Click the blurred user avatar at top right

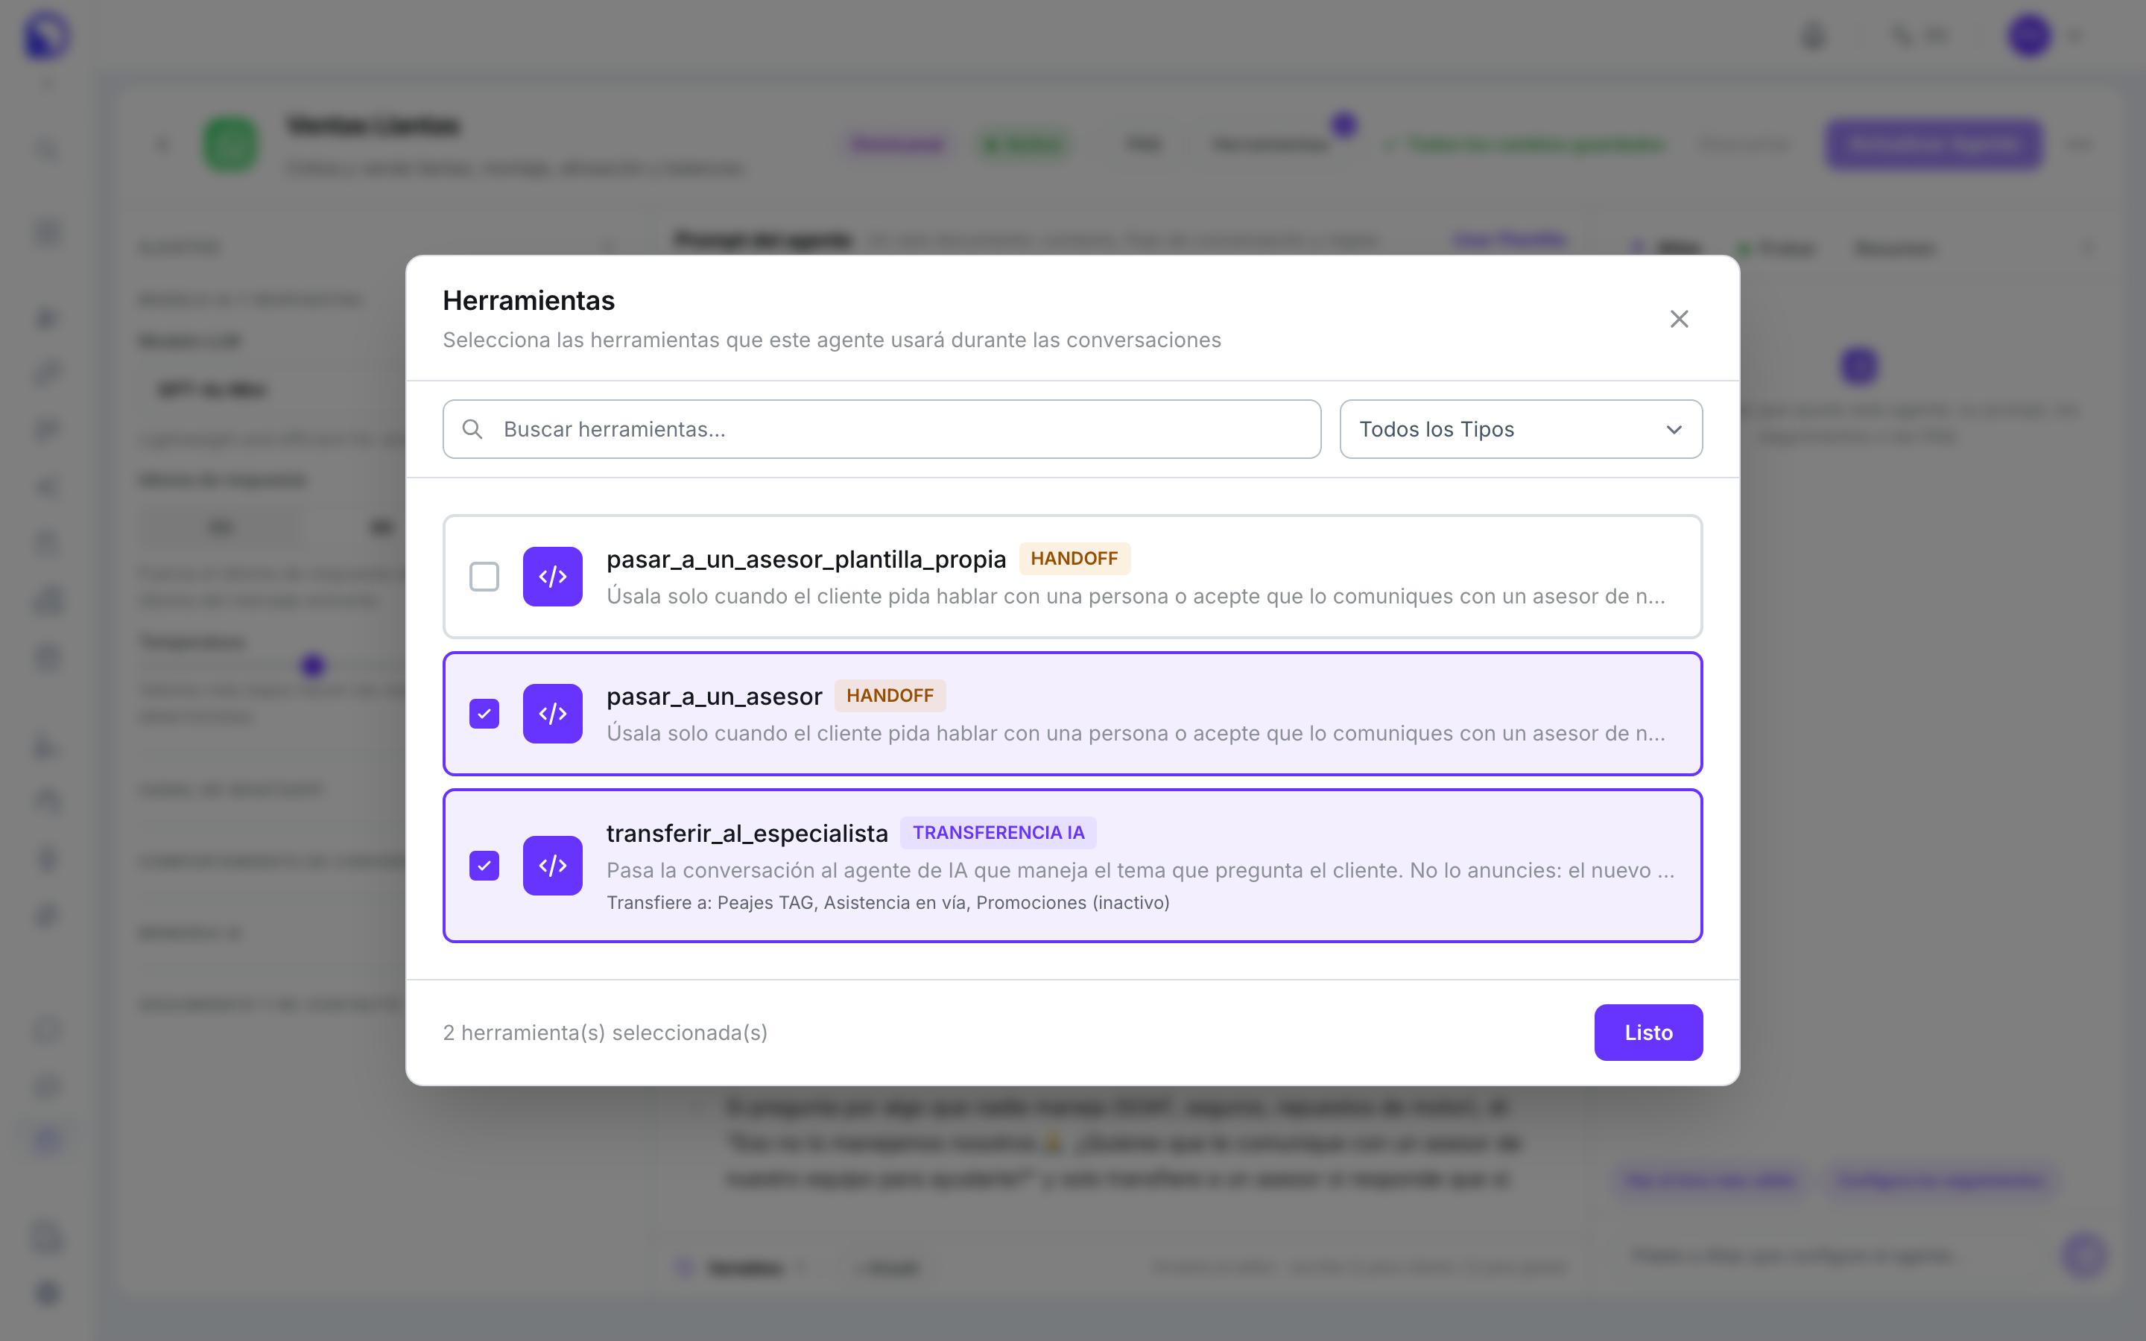click(x=2029, y=36)
